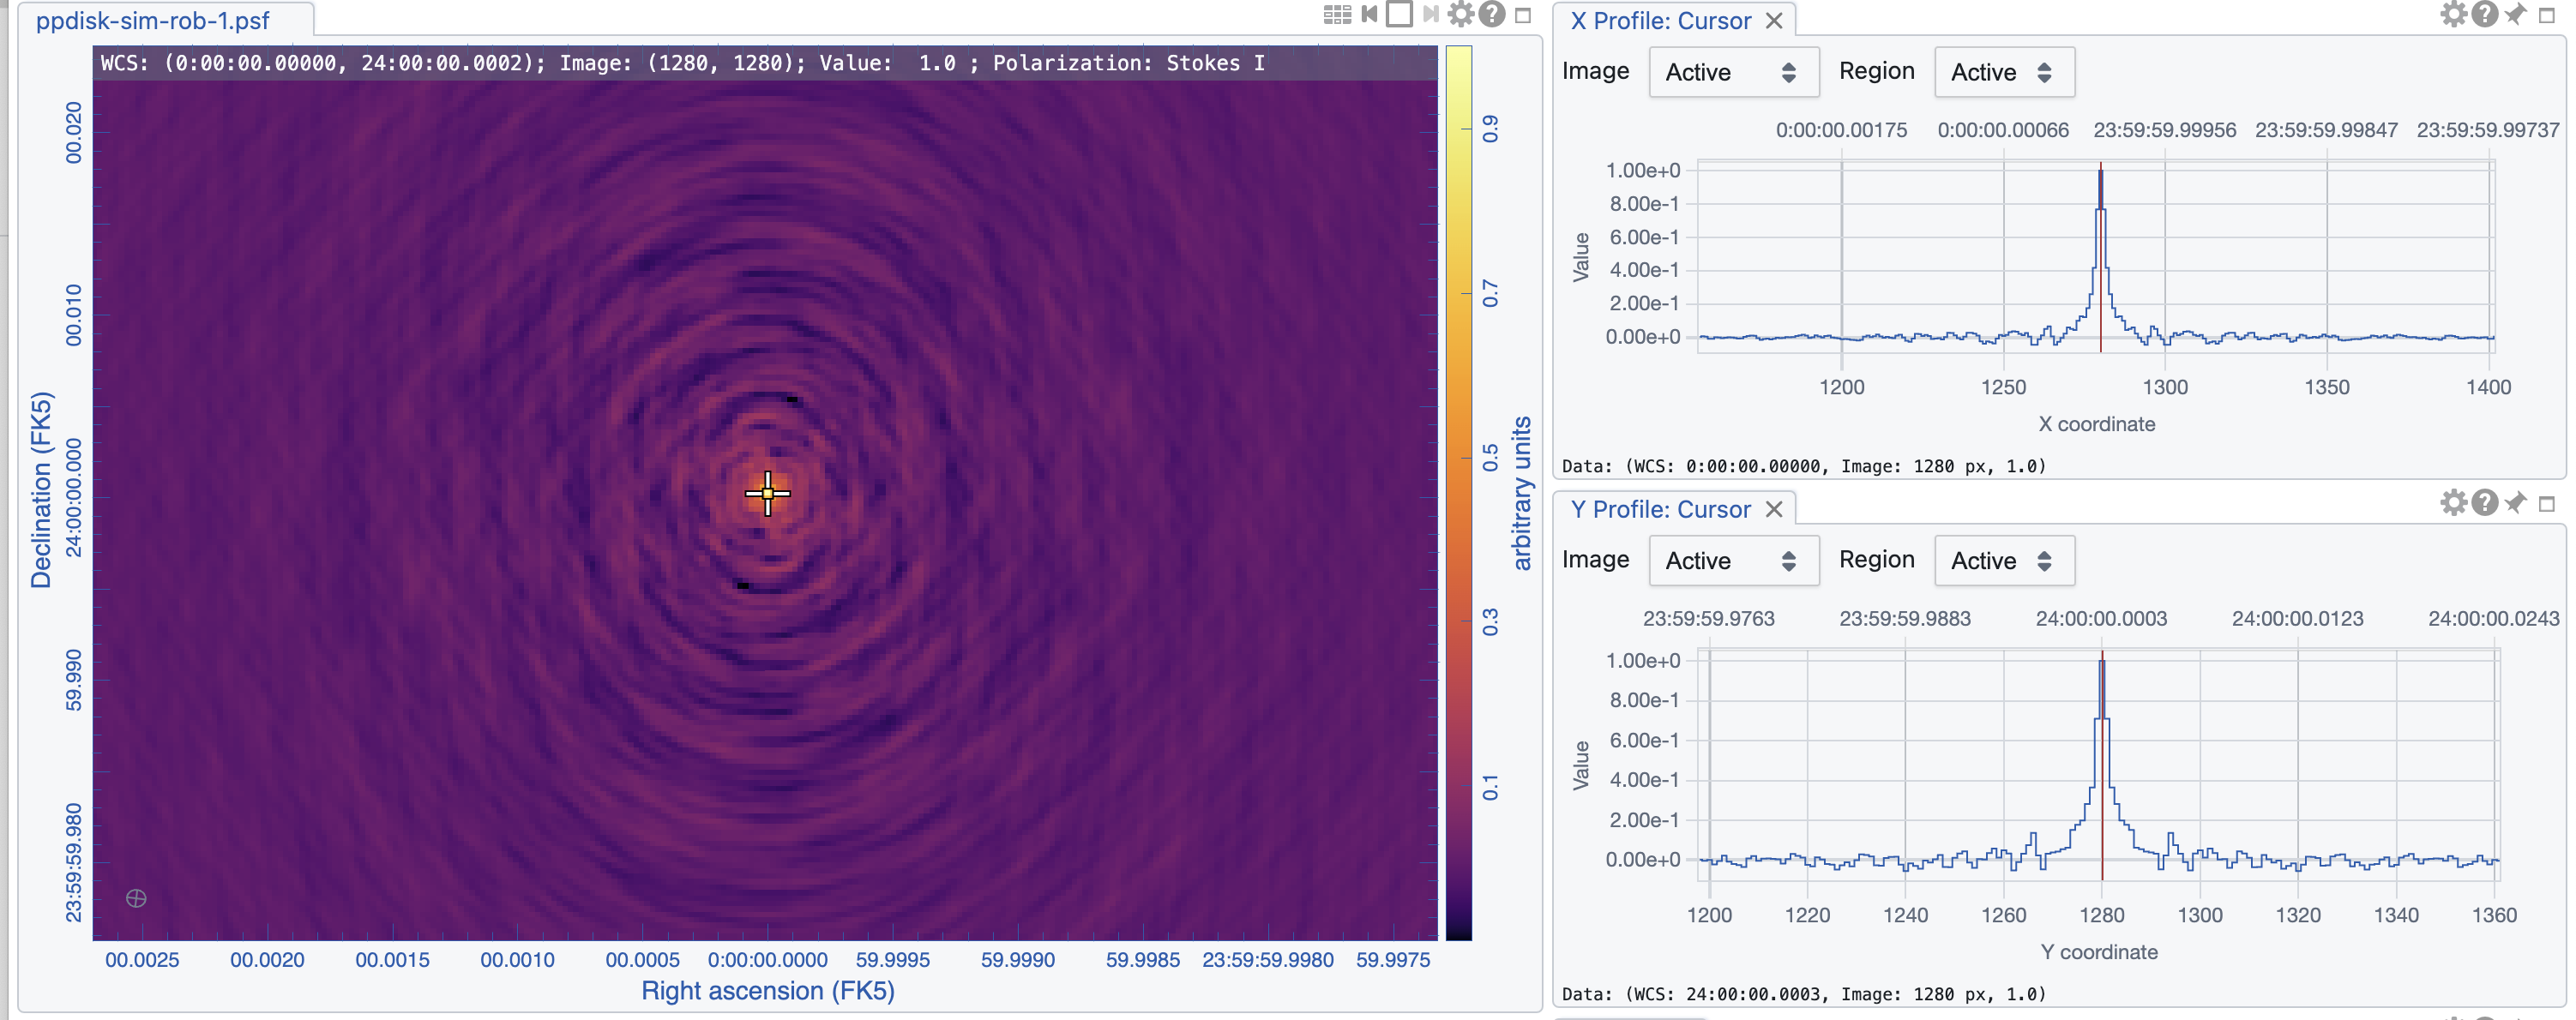Click colorbar value label 0.5
The height and width of the screenshot is (1020, 2576).
pyautogui.click(x=1490, y=458)
